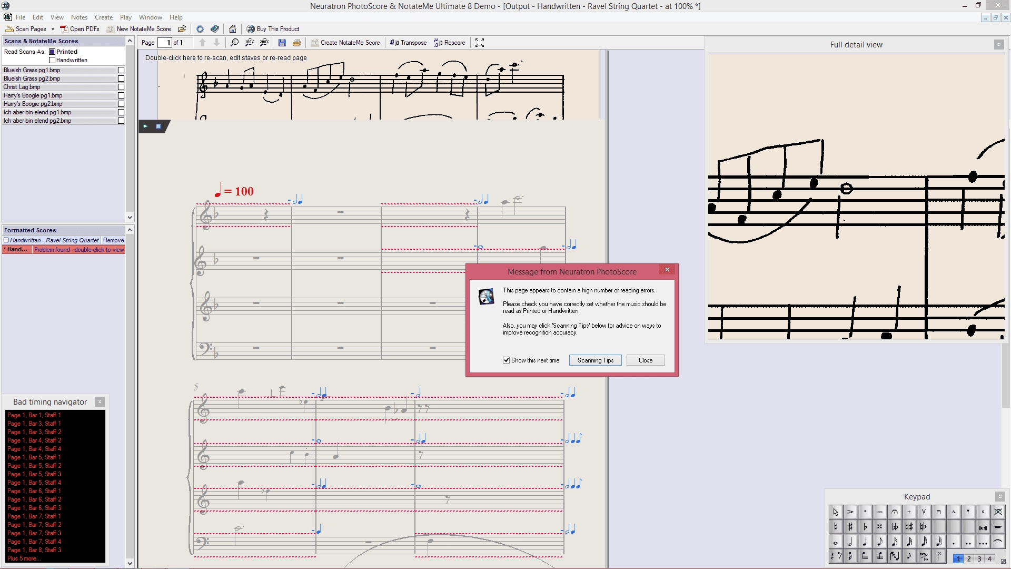Screen dimensions: 1011x569
Task: Select Page 1, Bar 3, Staff 2 entry
Action: (34, 432)
